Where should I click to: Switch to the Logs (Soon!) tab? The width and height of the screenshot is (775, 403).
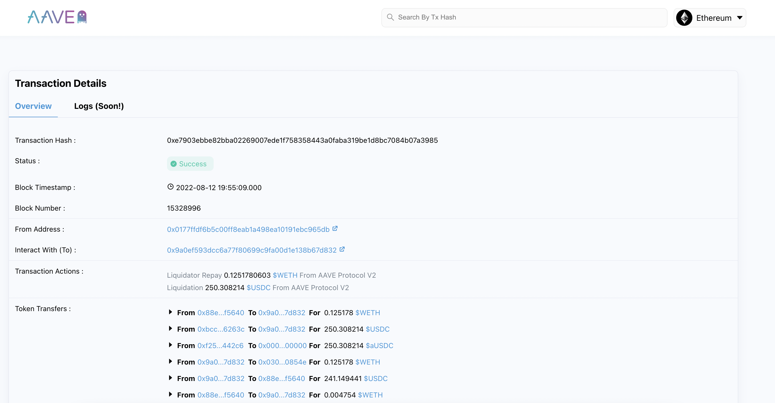click(x=99, y=106)
